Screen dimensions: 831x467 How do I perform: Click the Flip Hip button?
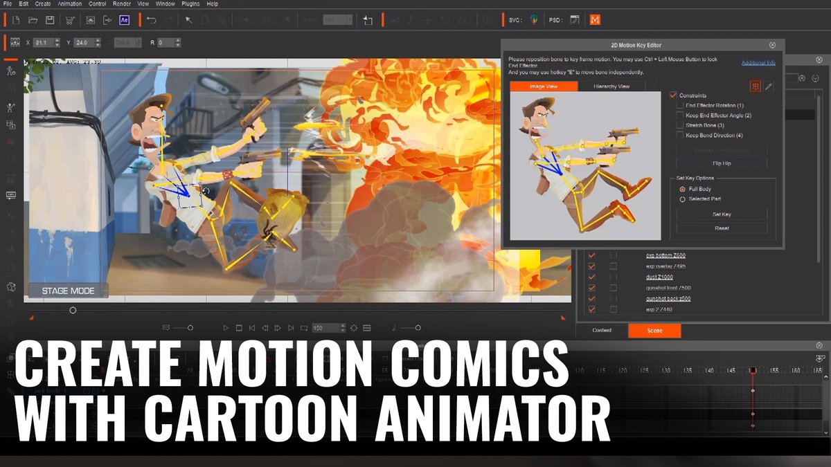pyautogui.click(x=722, y=163)
